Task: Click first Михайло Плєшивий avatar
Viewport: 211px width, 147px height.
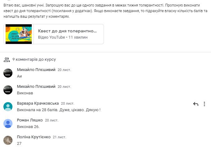Action: coord(8,73)
